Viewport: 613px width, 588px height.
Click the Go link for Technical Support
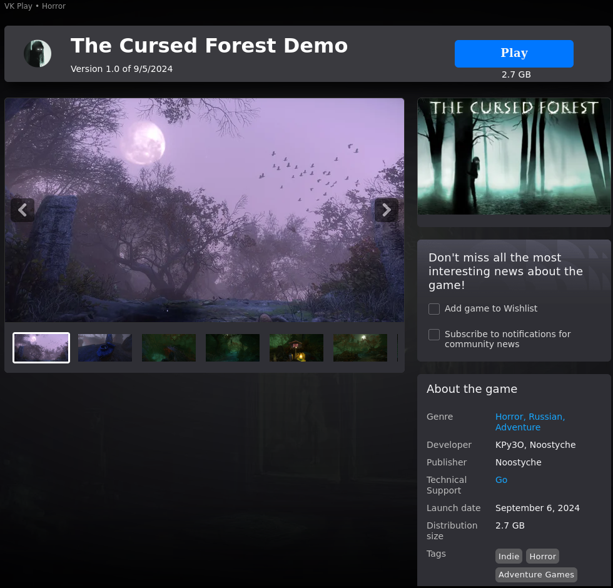tap(500, 479)
